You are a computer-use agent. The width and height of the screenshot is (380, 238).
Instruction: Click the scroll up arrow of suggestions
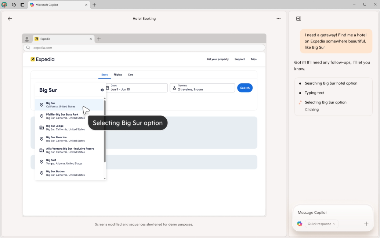[105, 99]
